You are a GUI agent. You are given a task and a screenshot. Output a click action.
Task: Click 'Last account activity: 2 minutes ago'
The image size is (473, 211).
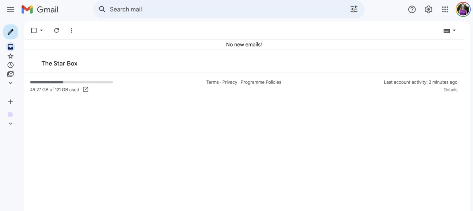(x=421, y=82)
